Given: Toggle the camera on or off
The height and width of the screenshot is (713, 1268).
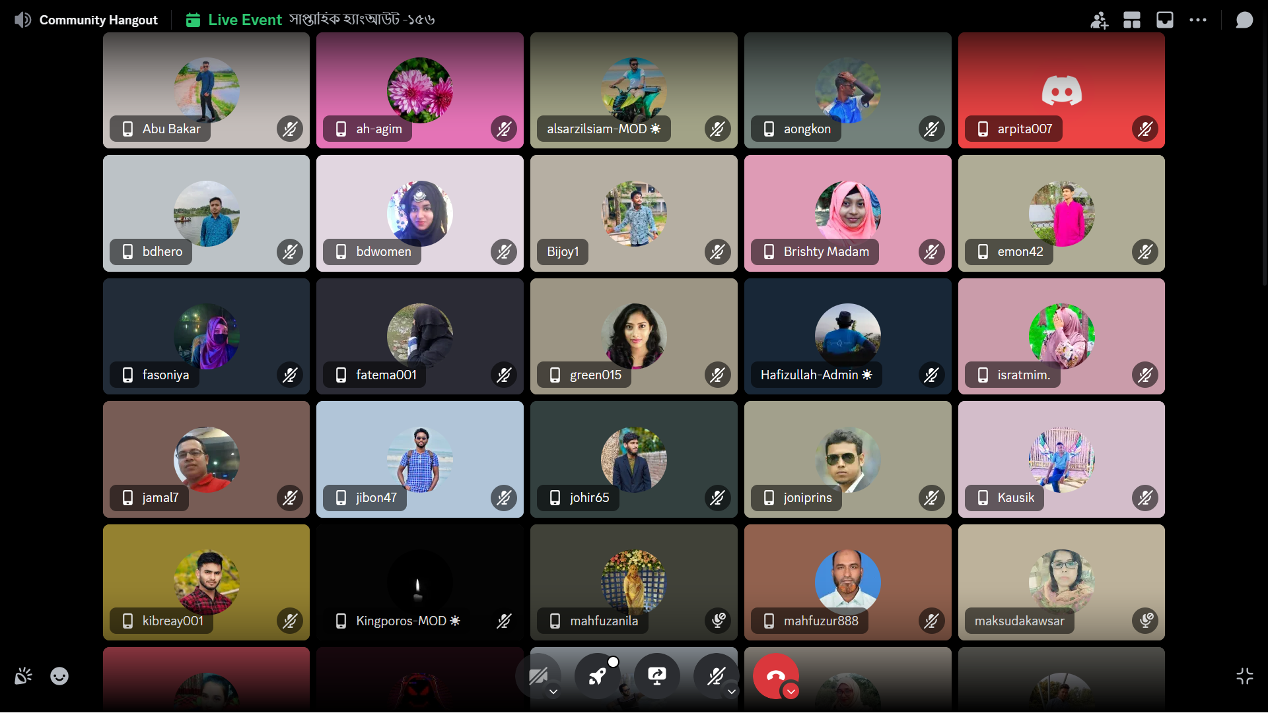Looking at the screenshot, I should click(x=537, y=676).
